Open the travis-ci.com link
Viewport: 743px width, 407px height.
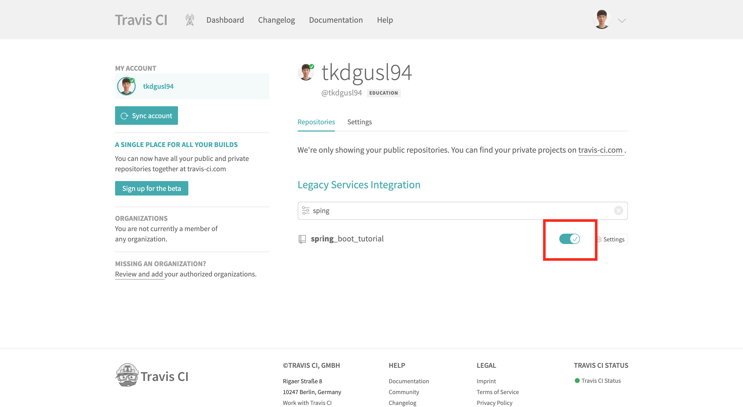coord(600,150)
